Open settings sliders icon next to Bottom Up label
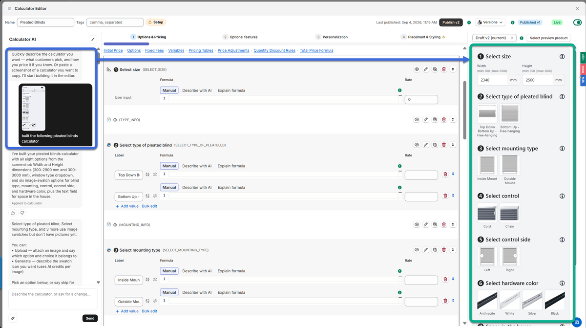 point(155,196)
